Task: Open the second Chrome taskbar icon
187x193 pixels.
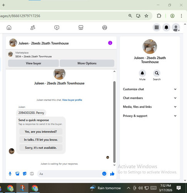Action: 35,188
